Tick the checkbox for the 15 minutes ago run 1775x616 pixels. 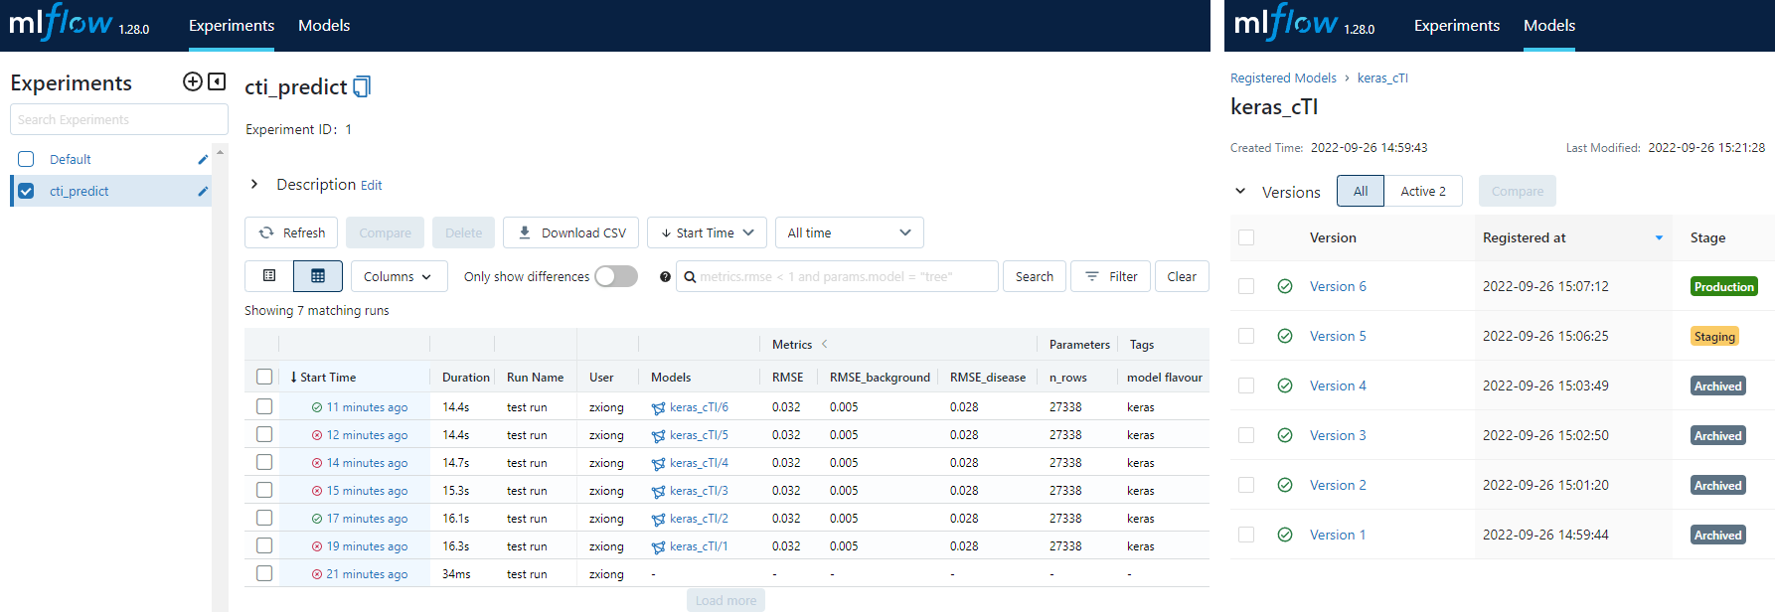[x=264, y=490]
